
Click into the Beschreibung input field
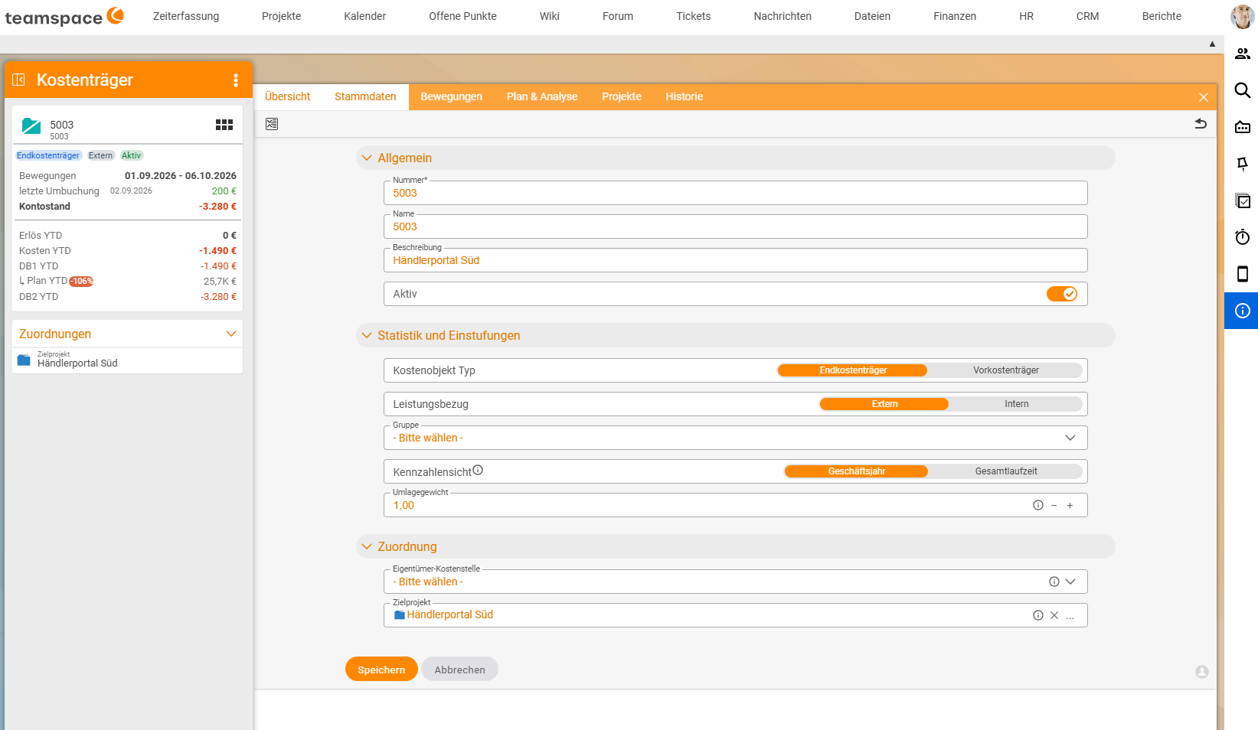coord(735,260)
